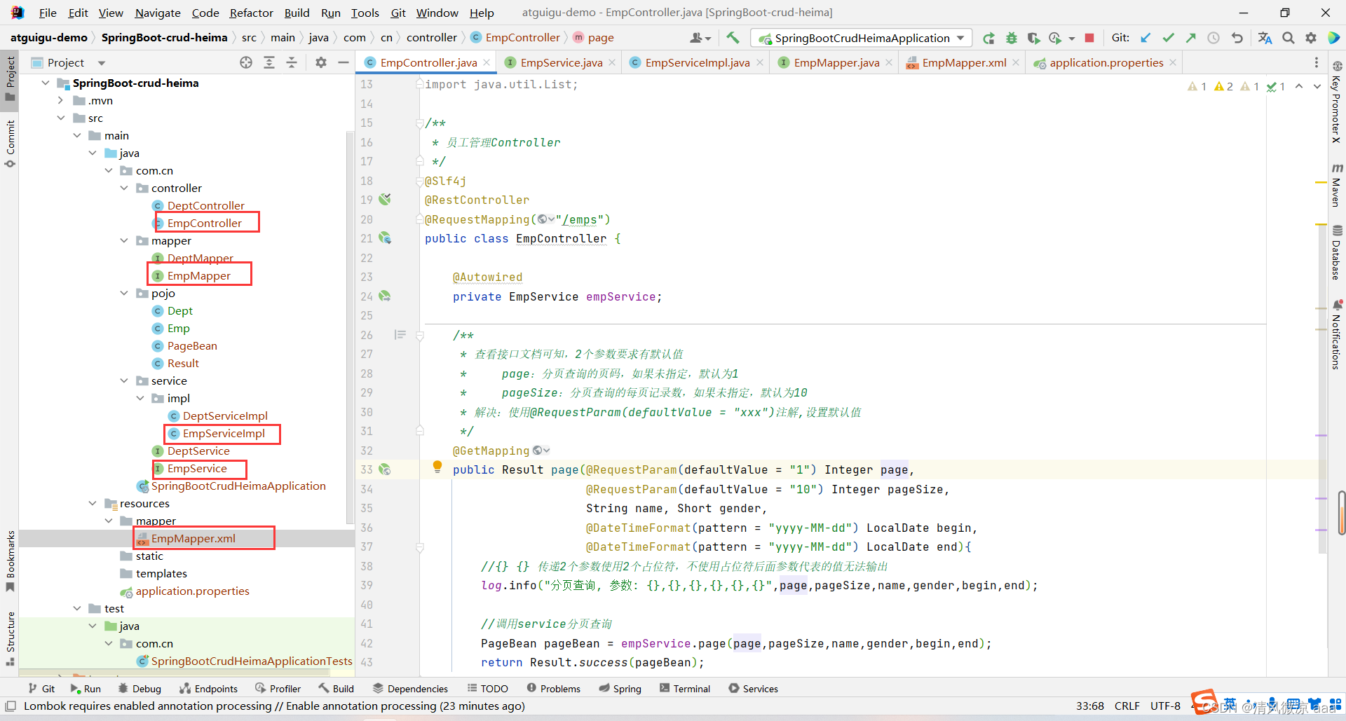The width and height of the screenshot is (1346, 721).
Task: Toggle the Maven tool window
Action: click(x=1337, y=186)
